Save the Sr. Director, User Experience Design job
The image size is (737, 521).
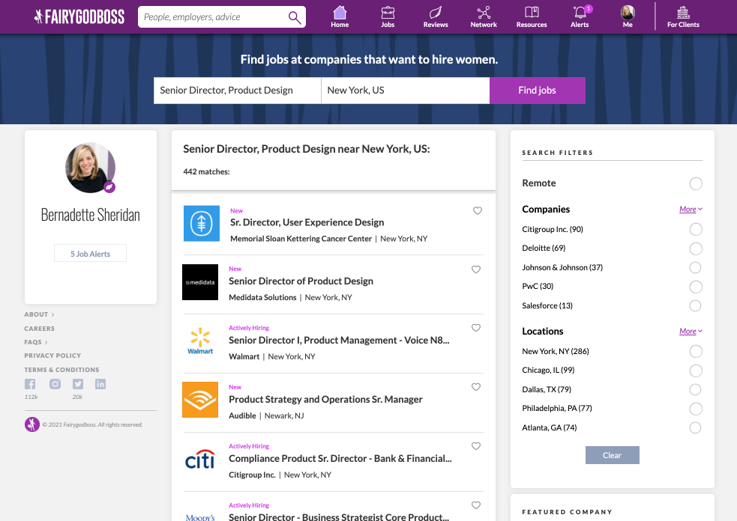(x=478, y=211)
